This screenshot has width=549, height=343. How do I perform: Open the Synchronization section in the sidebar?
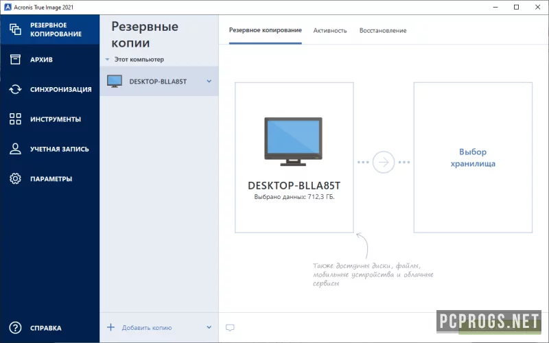[x=49, y=89]
